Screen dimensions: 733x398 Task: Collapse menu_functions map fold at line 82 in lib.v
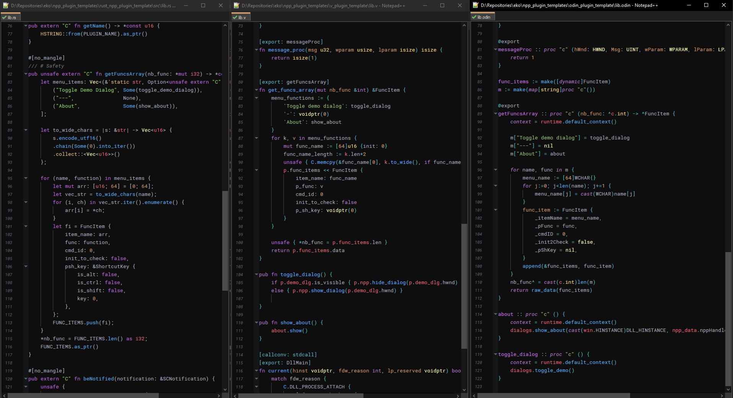pyautogui.click(x=256, y=98)
